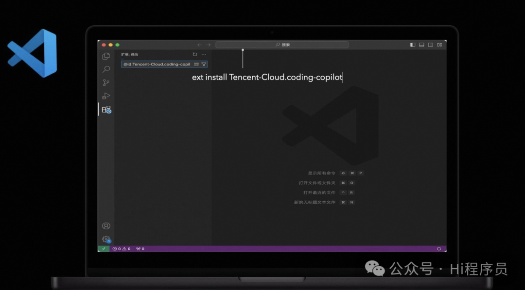This screenshot has height=290, width=525.
Task: Open remote window from green status button
Action: coord(103,249)
